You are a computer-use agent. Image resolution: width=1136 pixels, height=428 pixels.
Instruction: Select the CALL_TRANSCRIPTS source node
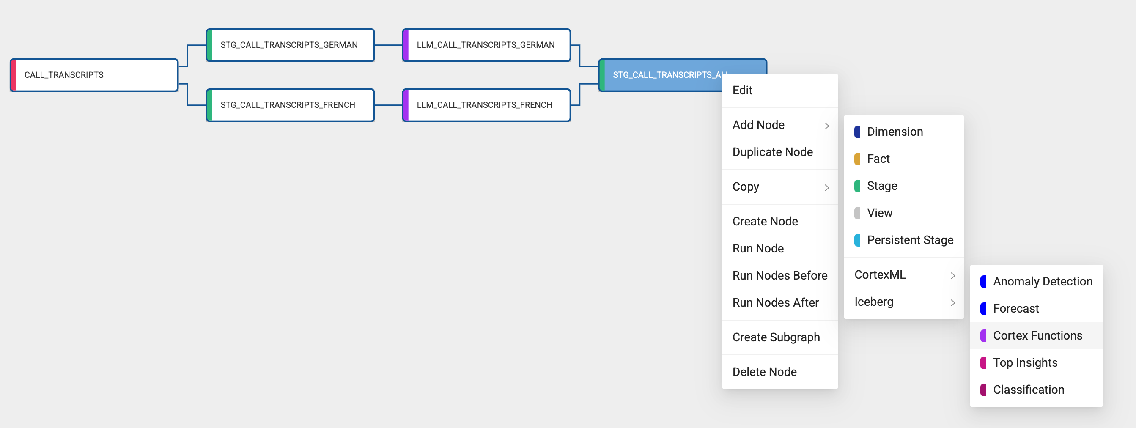pos(94,75)
